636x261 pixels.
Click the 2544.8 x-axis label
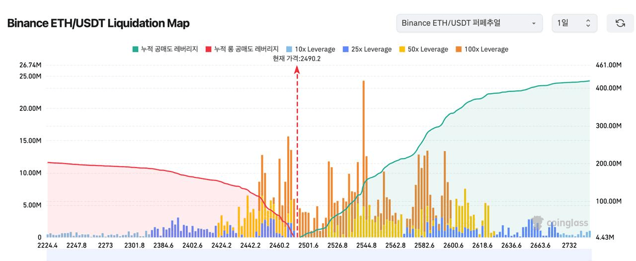click(366, 245)
